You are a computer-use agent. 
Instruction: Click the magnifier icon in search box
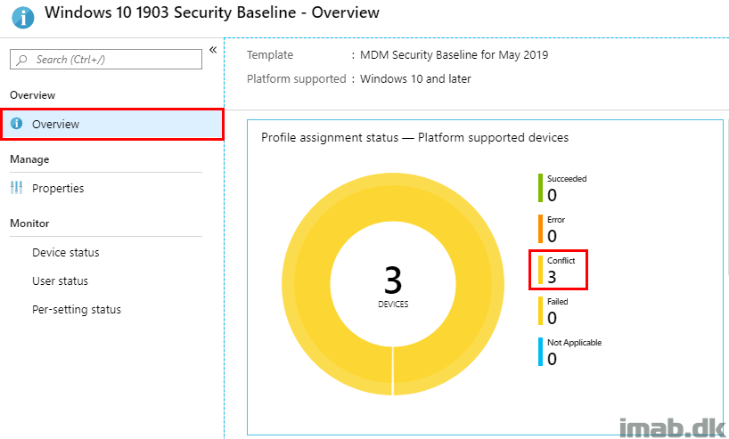click(x=21, y=60)
